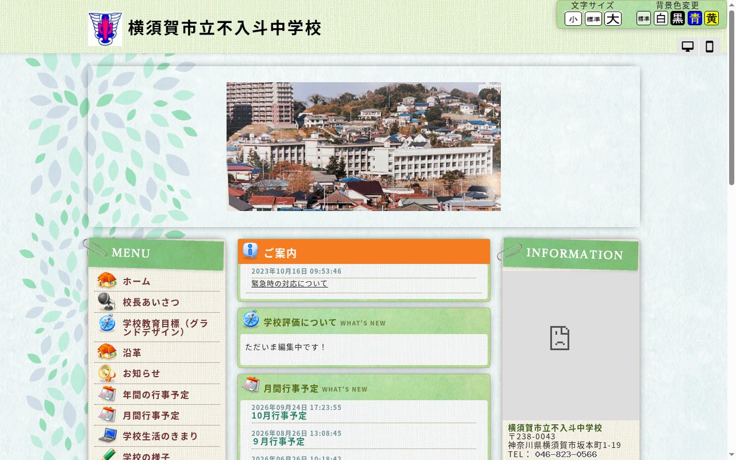The width and height of the screenshot is (736, 460).
Task: Click the 横須賀市立不入斗中学校 site title
Action: (225, 28)
